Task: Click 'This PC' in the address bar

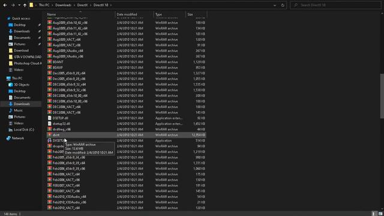Action: click(44, 5)
